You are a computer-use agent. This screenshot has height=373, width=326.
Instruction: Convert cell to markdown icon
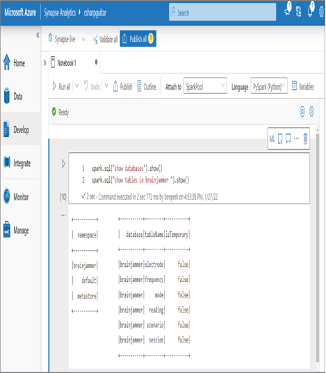[272, 138]
